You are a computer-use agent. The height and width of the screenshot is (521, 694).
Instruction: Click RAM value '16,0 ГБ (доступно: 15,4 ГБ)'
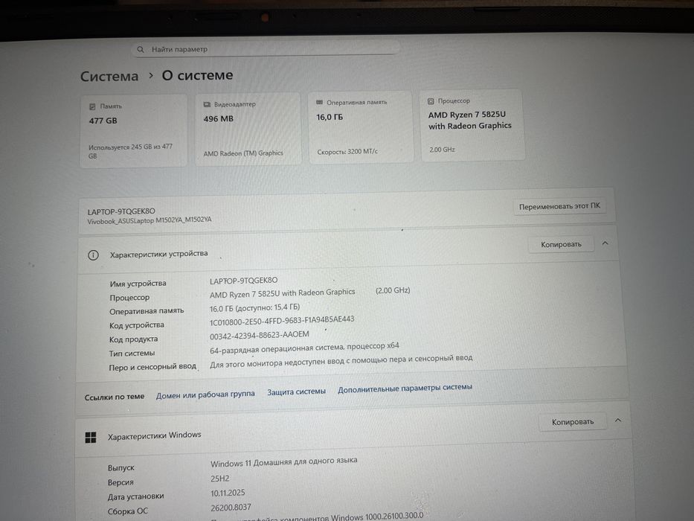254,307
